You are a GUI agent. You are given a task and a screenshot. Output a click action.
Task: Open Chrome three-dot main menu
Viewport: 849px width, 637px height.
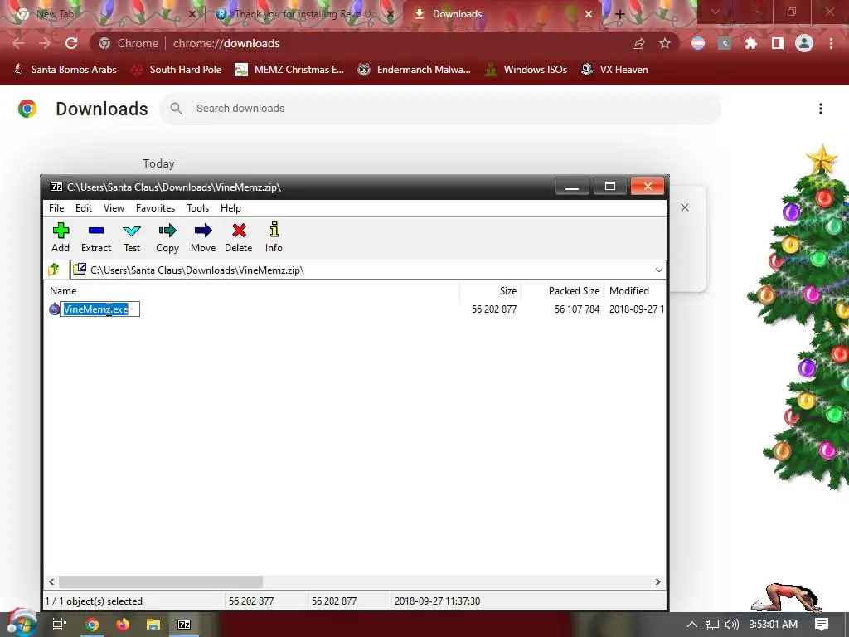[x=831, y=43]
